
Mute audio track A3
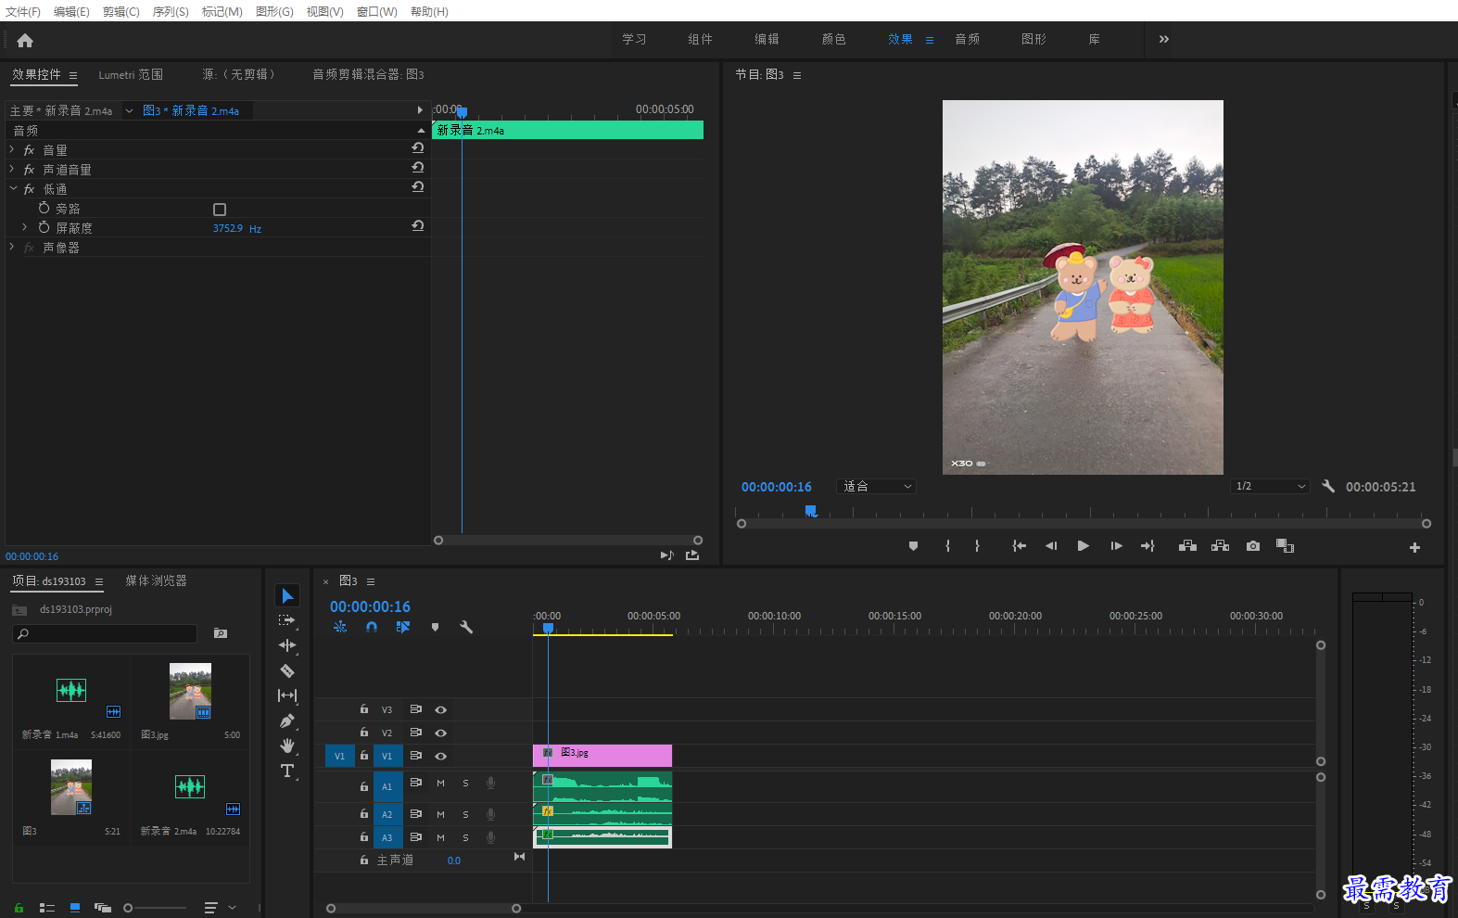click(x=440, y=838)
